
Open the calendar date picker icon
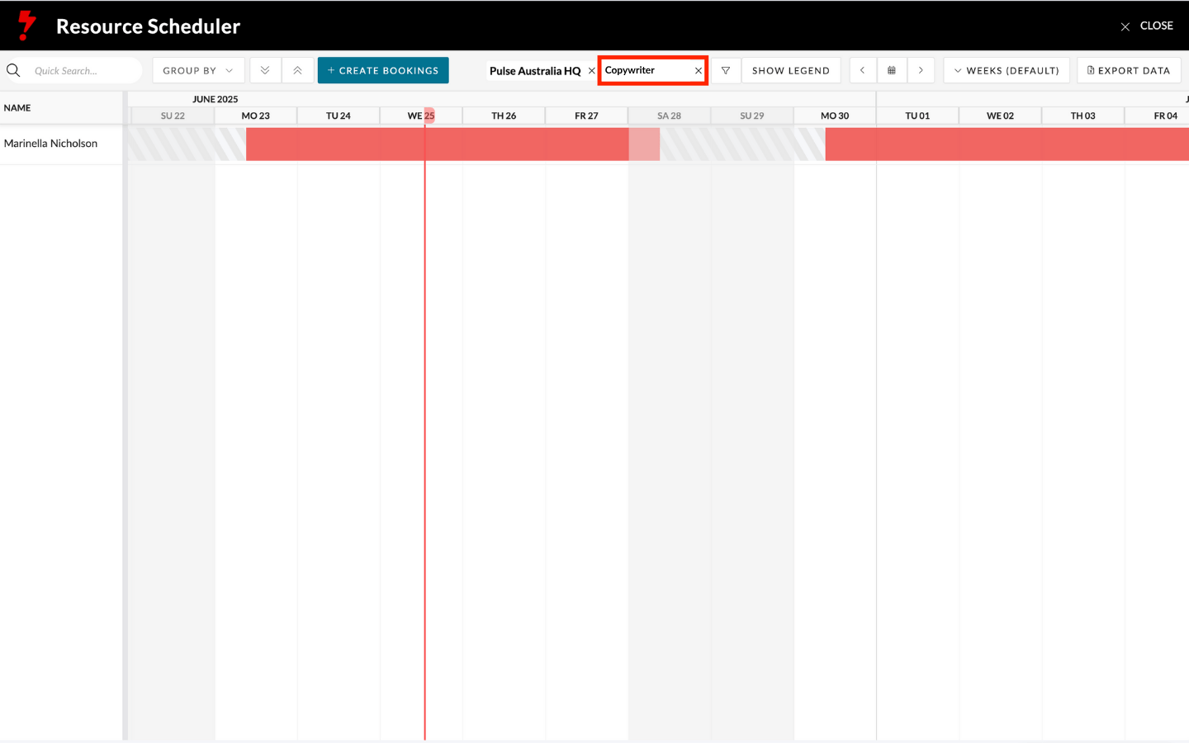point(892,70)
